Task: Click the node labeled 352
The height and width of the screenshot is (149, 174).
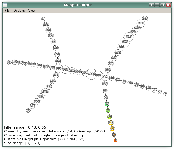Action: point(72,71)
